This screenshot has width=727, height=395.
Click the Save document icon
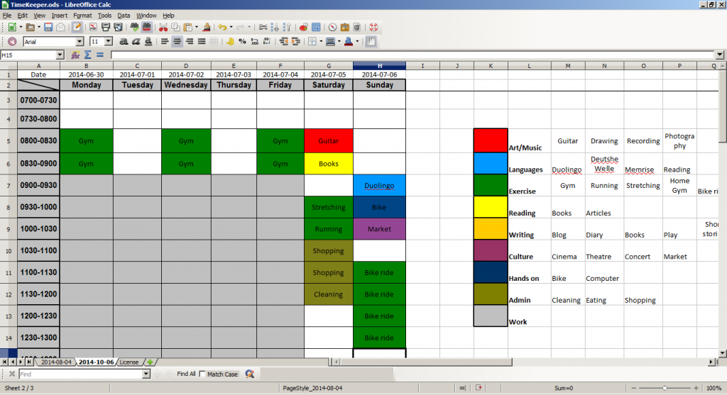(48, 27)
